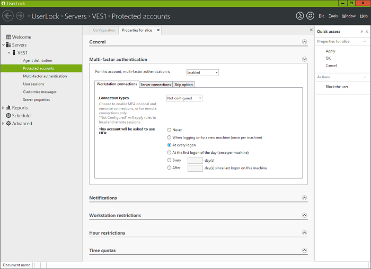Click Apply in Quick access
Viewport: 371px width, 269px height.
pyautogui.click(x=330, y=51)
